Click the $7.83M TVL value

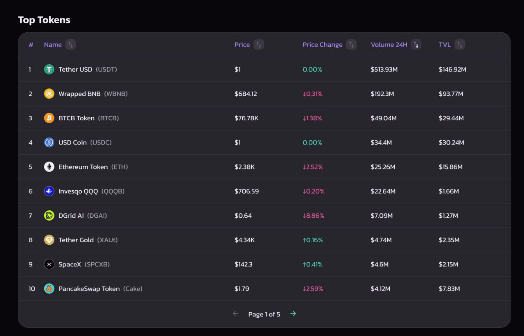point(449,289)
